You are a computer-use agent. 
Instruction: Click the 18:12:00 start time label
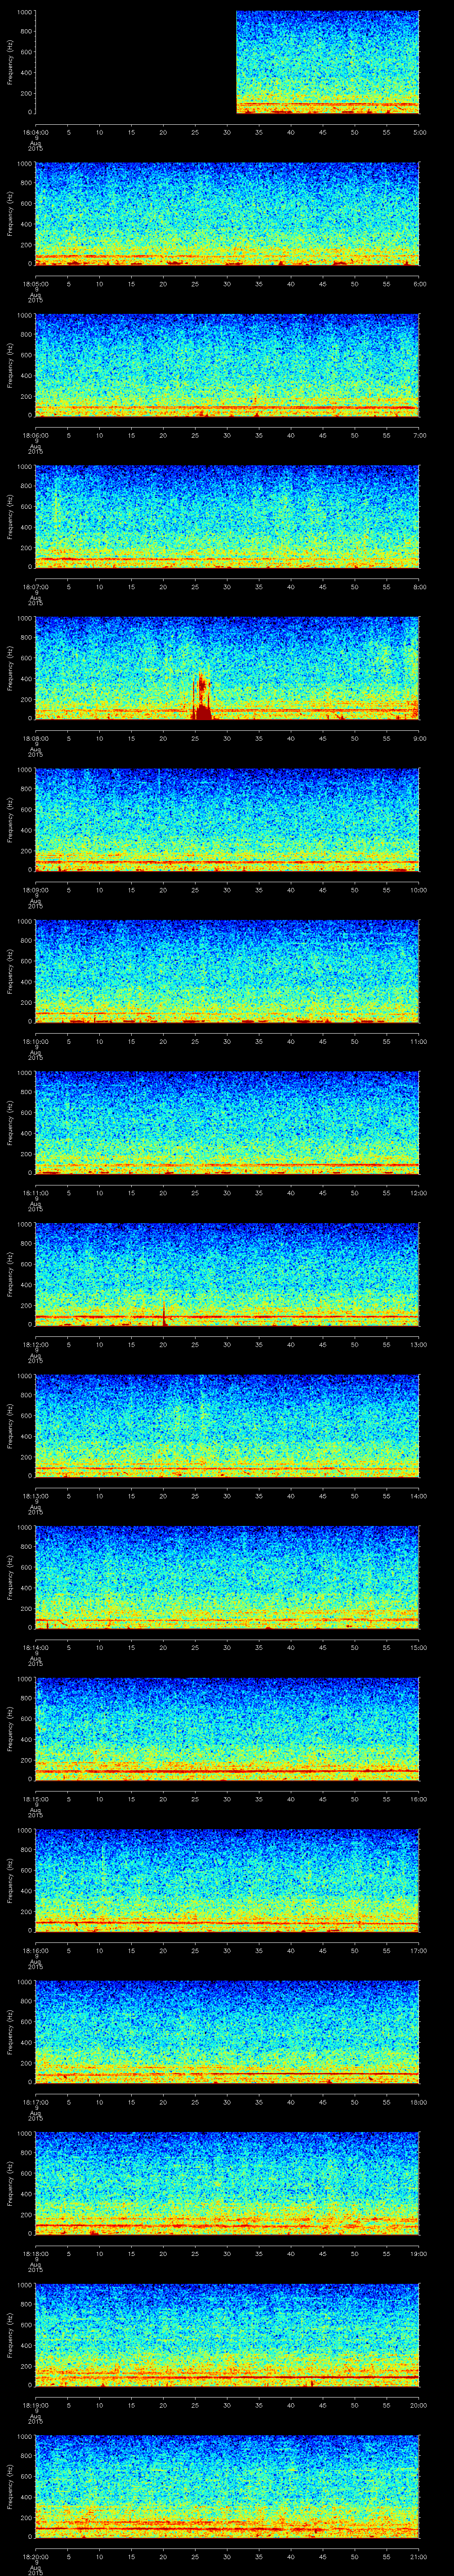tap(35, 1344)
